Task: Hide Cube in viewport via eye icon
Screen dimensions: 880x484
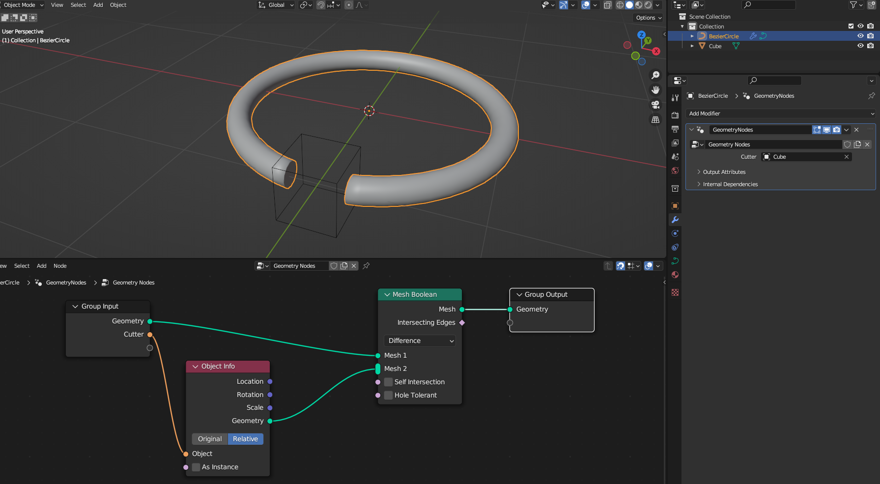Action: tap(860, 46)
